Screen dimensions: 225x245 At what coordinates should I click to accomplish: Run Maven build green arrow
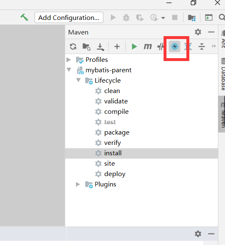point(134,47)
